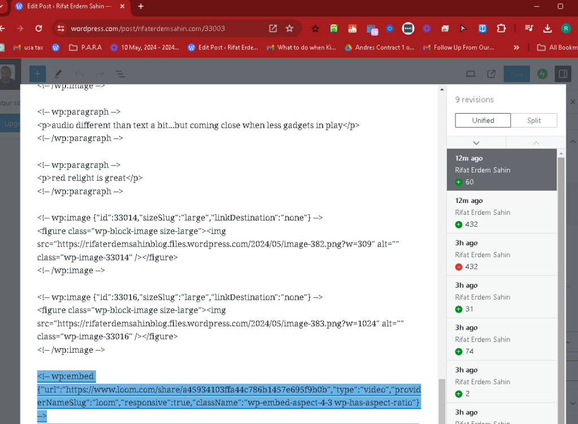This screenshot has height=424, width=578.
Task: Open the profile avatar R
Action: pos(566,28)
